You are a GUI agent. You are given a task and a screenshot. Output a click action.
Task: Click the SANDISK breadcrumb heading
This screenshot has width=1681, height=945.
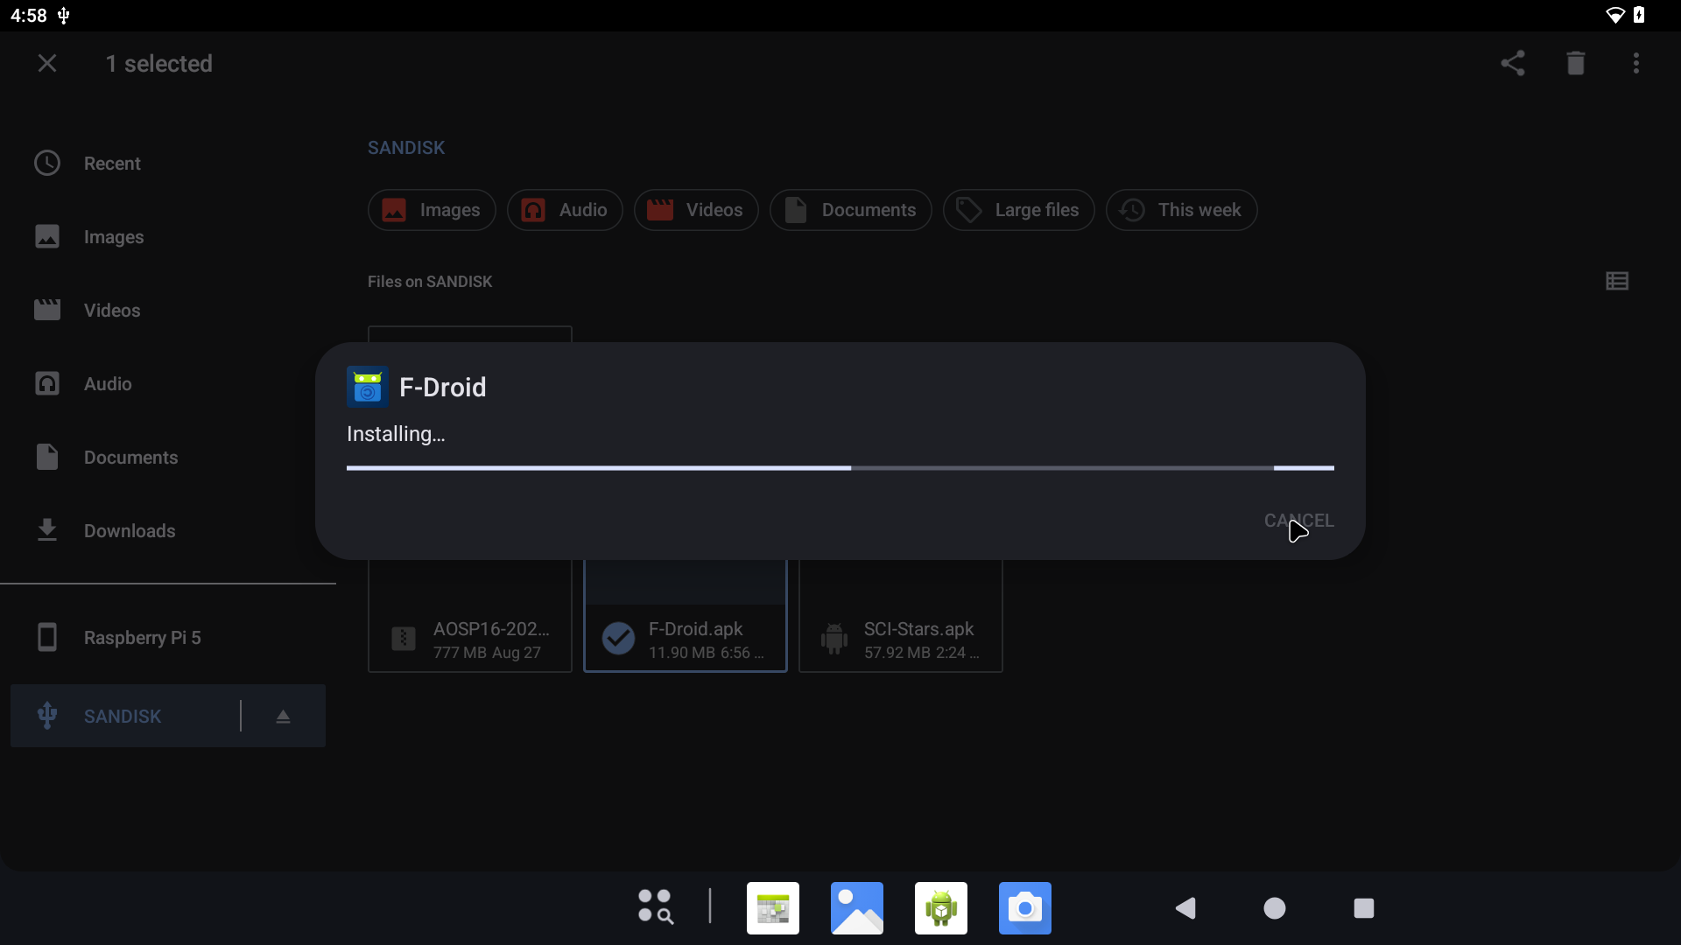pyautogui.click(x=406, y=148)
